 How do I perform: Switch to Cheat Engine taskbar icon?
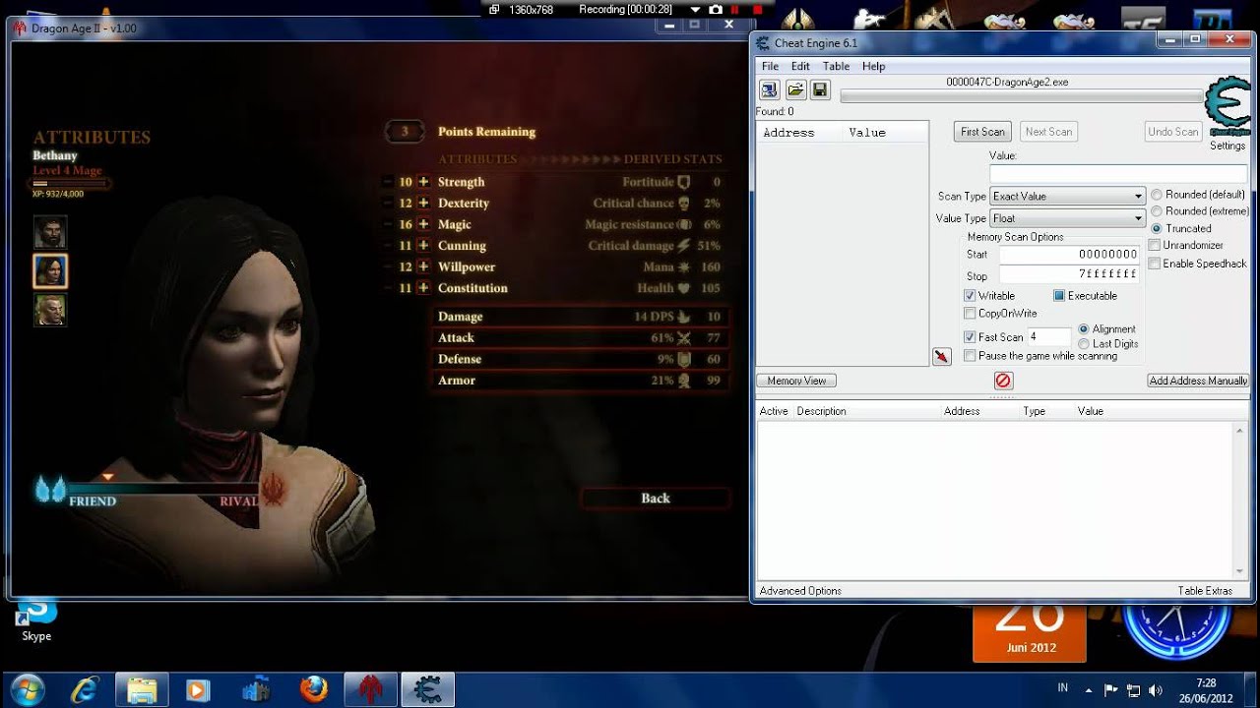(x=427, y=690)
